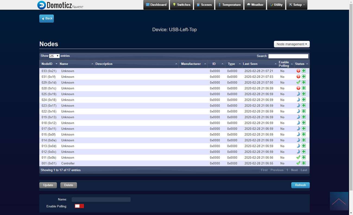Viewport: 353px width, 215px height.
Task: Click the Domoticz logo icon
Action: click(x=42, y=5)
